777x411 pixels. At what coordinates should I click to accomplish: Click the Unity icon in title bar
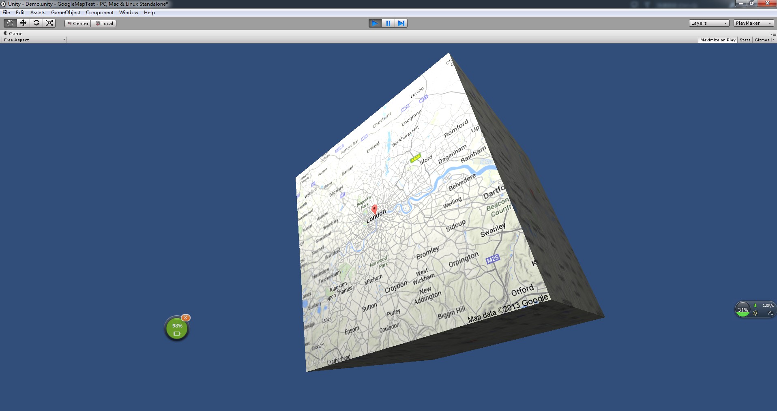[3, 4]
